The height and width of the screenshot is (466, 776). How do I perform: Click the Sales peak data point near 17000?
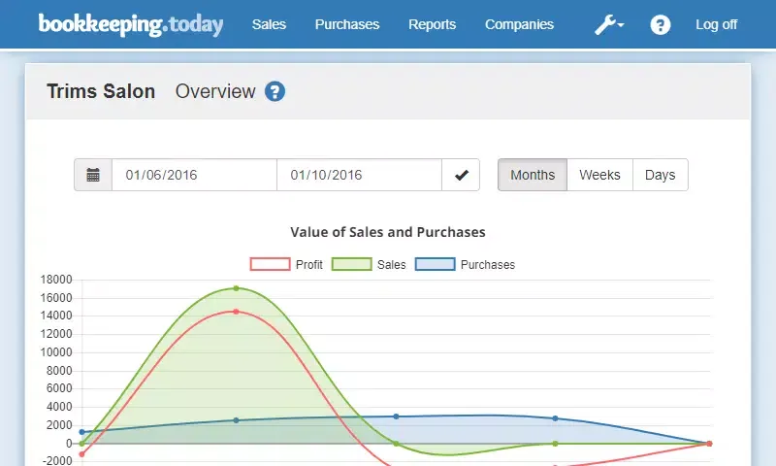[236, 288]
